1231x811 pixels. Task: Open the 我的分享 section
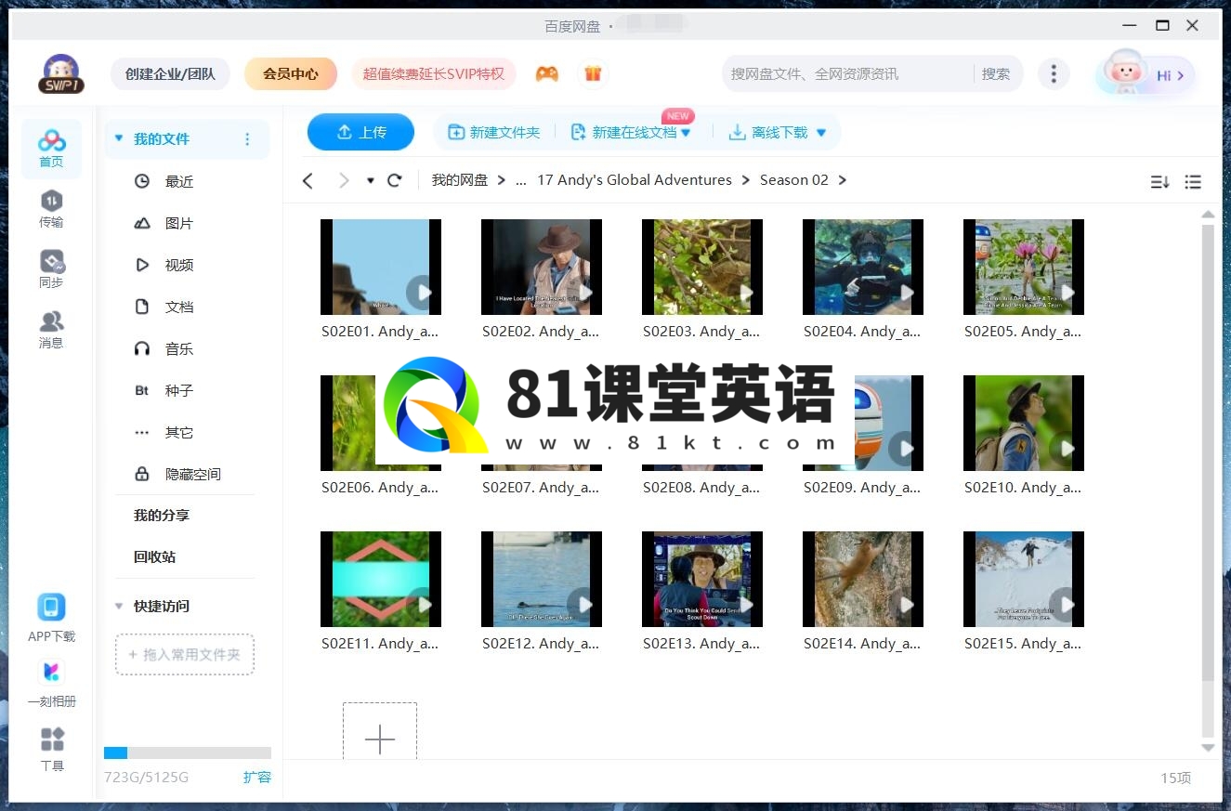[x=162, y=515]
